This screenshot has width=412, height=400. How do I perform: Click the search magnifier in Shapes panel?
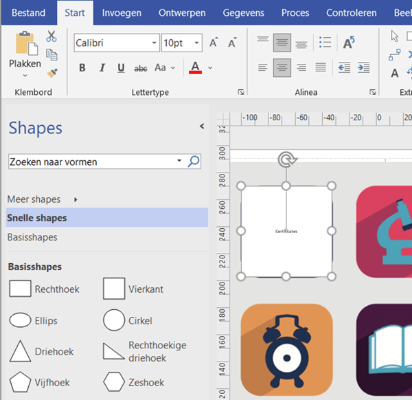194,162
